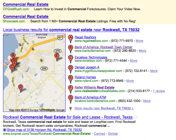Screen dimensions: 176x140
Task: Click locators.bankofamerica.com URL text
Action: click(95, 101)
